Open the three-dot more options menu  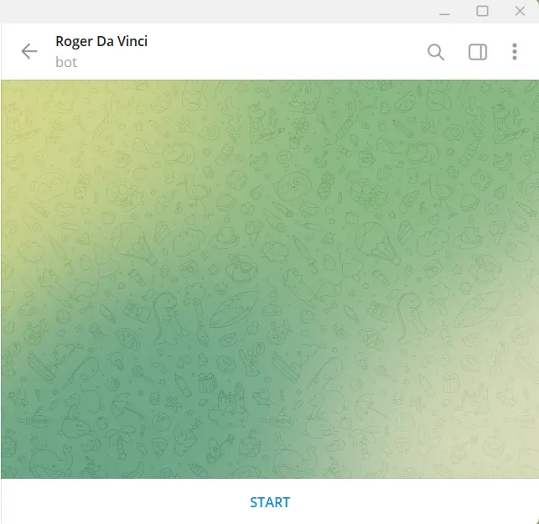tap(514, 52)
